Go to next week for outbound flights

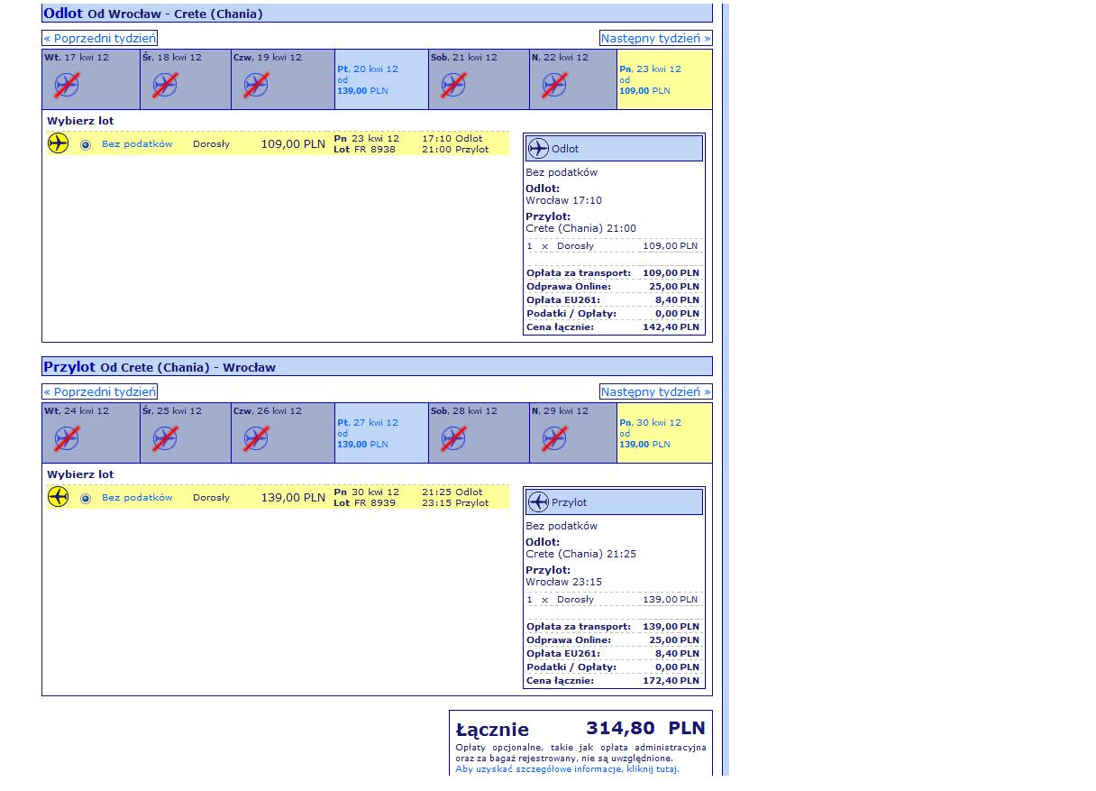coord(656,38)
